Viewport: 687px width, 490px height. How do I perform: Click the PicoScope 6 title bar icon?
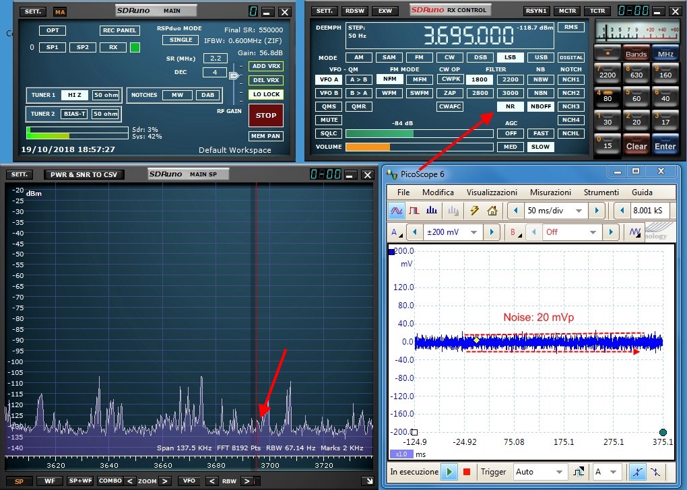pyautogui.click(x=392, y=174)
